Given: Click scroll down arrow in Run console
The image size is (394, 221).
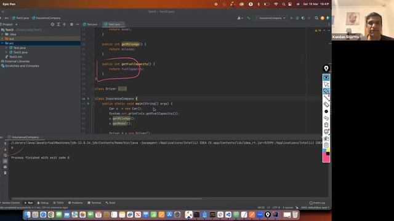Looking at the screenshot, I should 5,150.
